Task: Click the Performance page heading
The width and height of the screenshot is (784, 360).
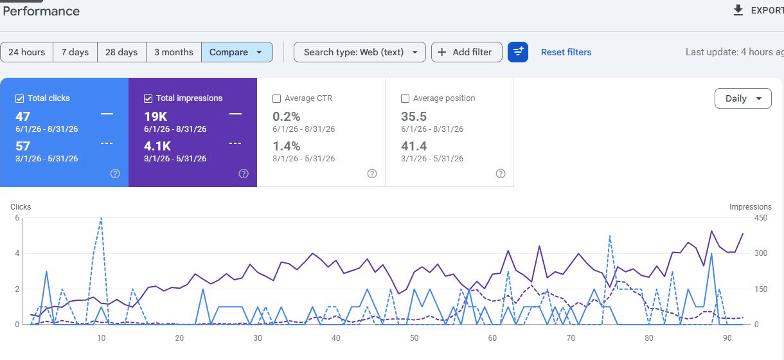Action: point(42,11)
